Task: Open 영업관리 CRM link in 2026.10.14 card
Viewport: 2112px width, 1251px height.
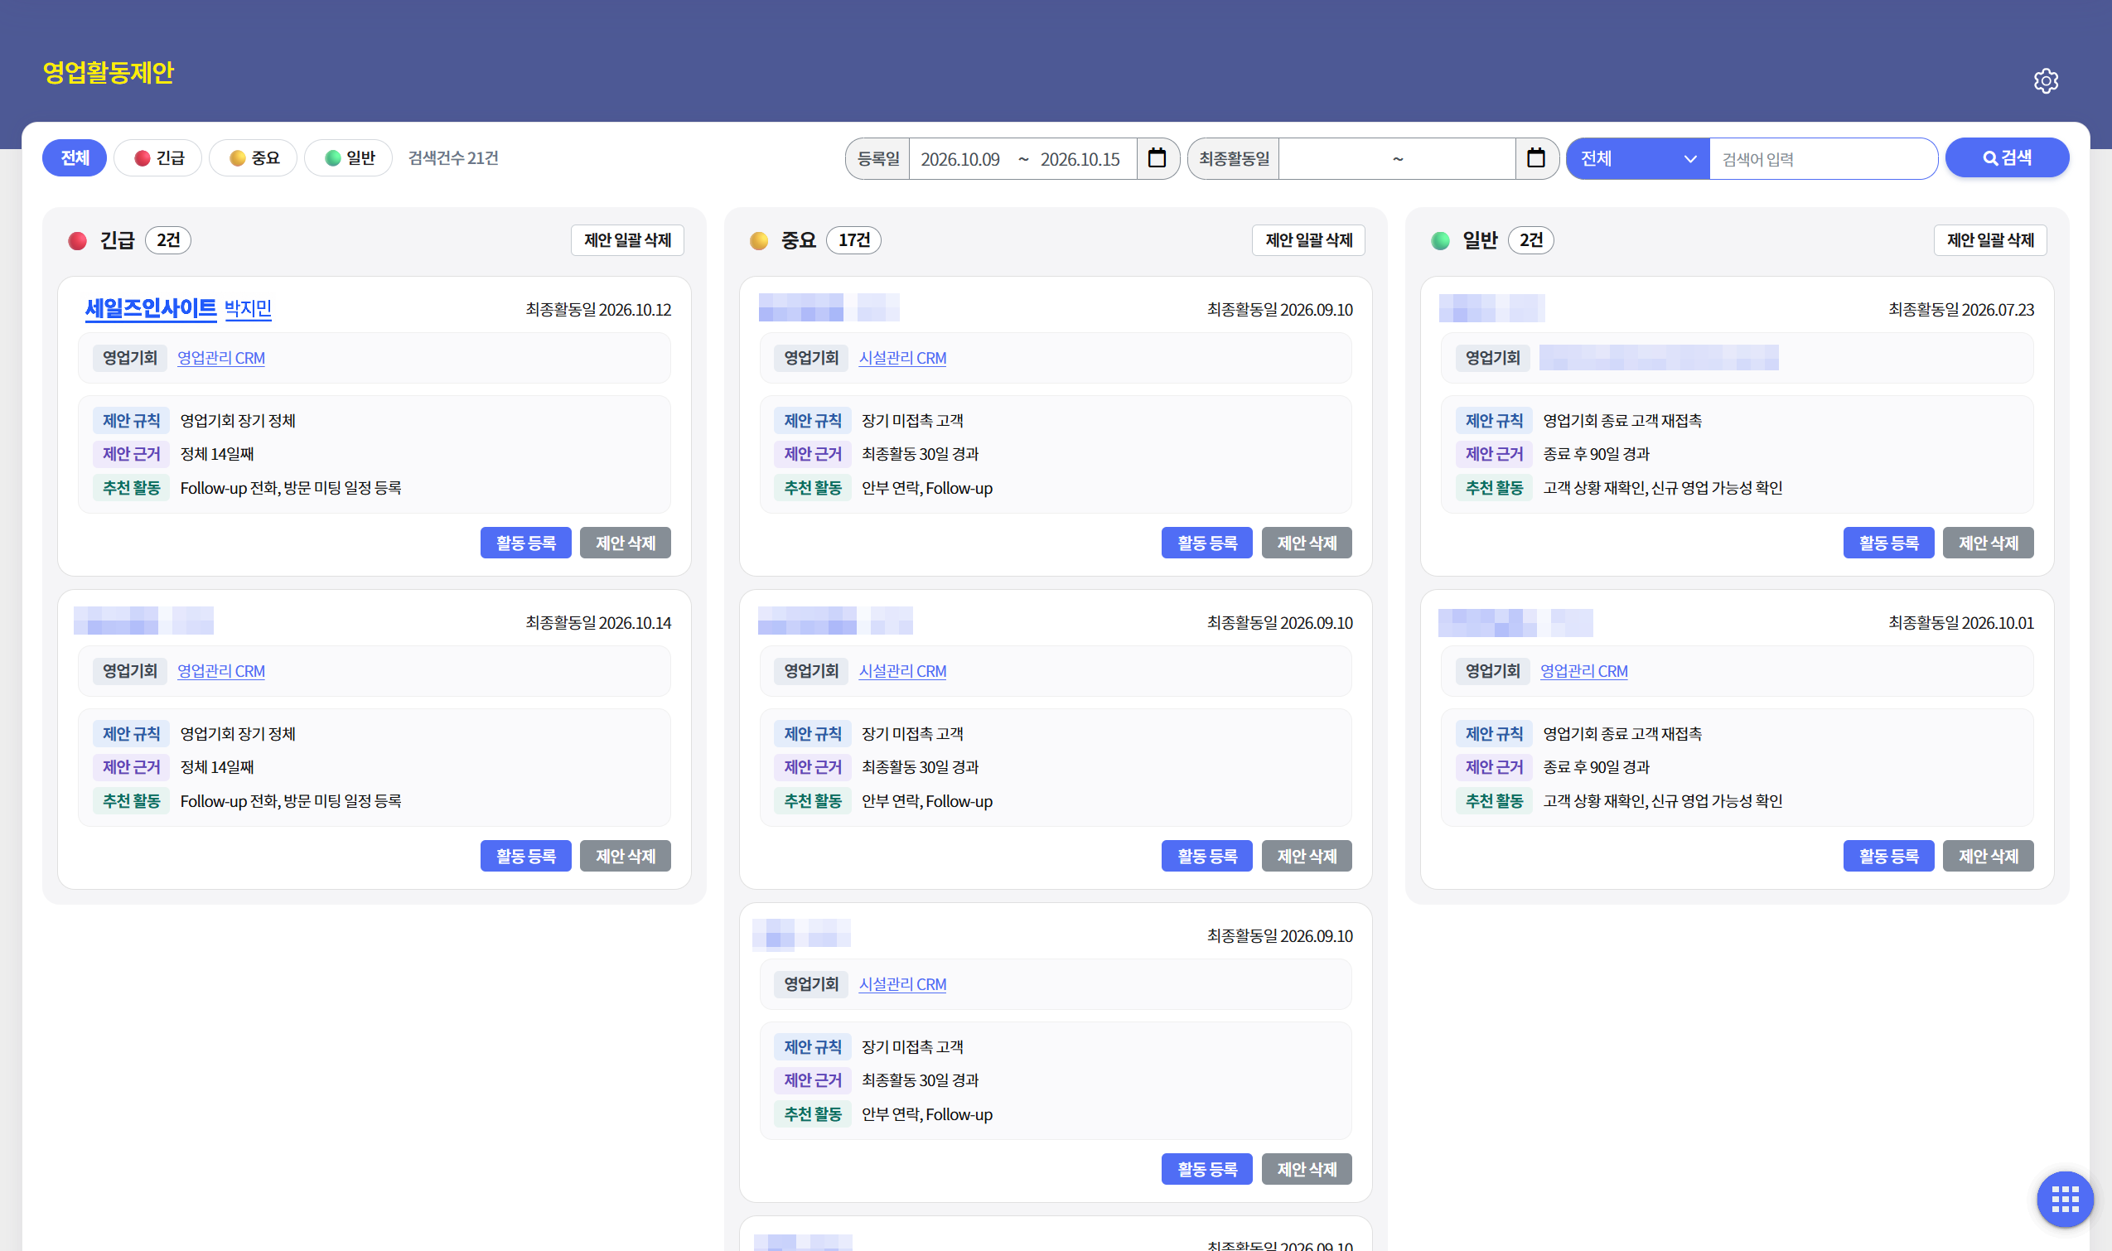Action: (221, 671)
